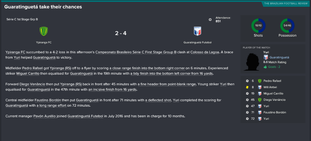The image size is (311, 141).
Task: Open Pavón Aurélio manager link
Action: [x=44, y=116]
